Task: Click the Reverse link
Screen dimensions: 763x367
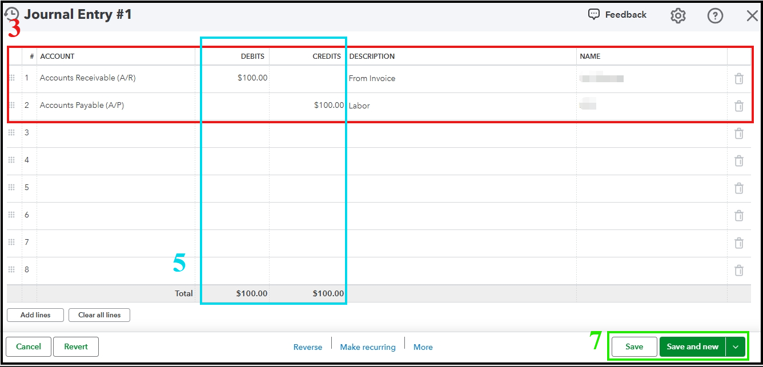Action: click(308, 347)
